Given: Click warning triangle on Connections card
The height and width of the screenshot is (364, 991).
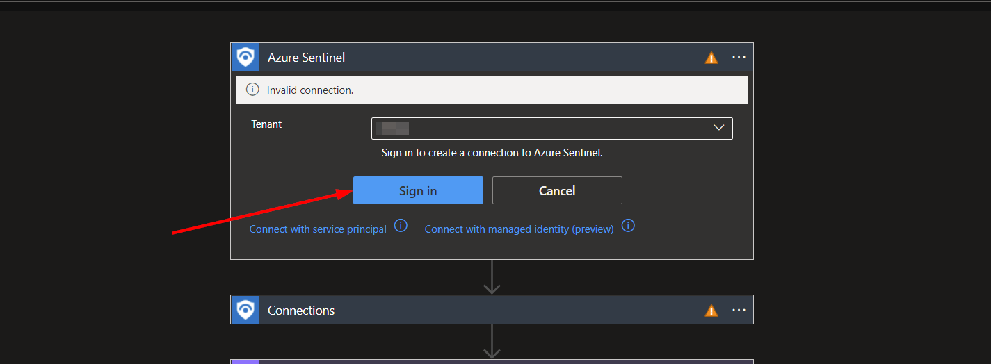Looking at the screenshot, I should point(711,311).
